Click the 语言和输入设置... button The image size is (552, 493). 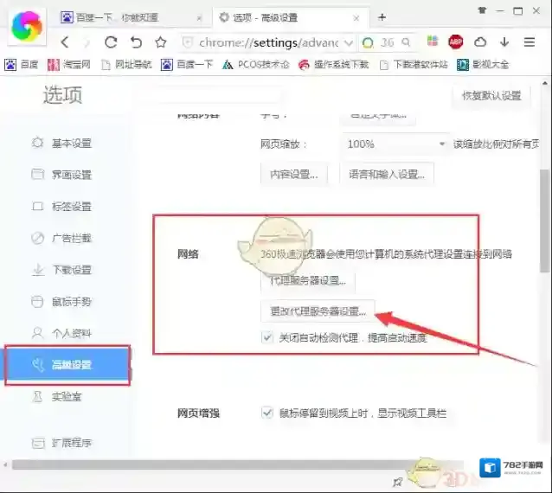pos(387,174)
